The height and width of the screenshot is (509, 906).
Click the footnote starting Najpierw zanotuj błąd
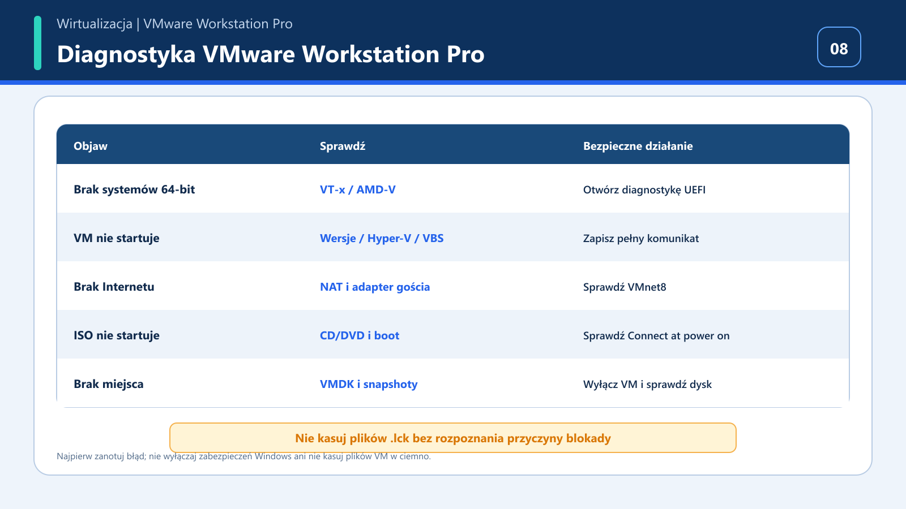coord(243,456)
